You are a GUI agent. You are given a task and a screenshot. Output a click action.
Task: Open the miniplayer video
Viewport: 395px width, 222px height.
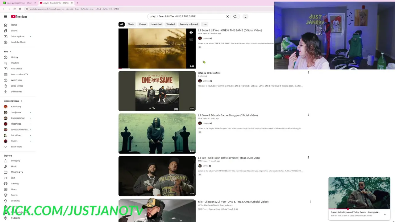pyautogui.click(x=359, y=193)
